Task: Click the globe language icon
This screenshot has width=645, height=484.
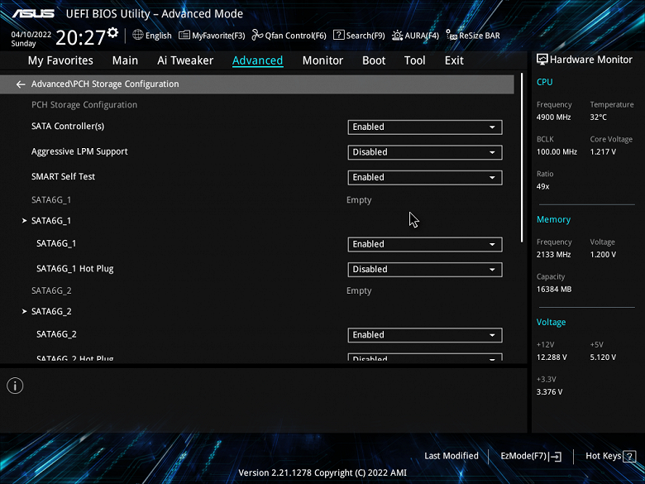Action: coord(138,35)
